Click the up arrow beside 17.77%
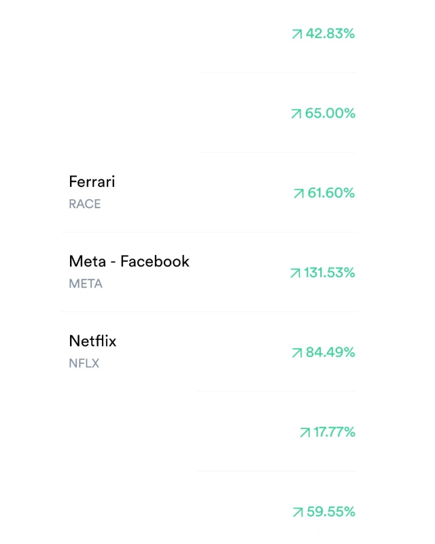This screenshot has height=544, width=435. click(304, 432)
